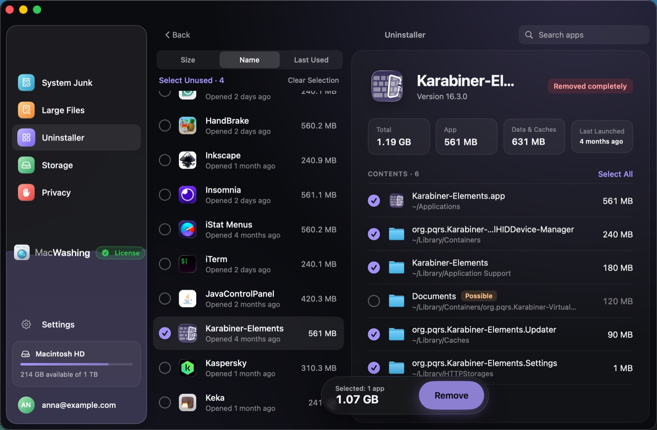657x430 pixels.
Task: Click the Last Launched 4 months ago card
Action: pyautogui.click(x=602, y=136)
